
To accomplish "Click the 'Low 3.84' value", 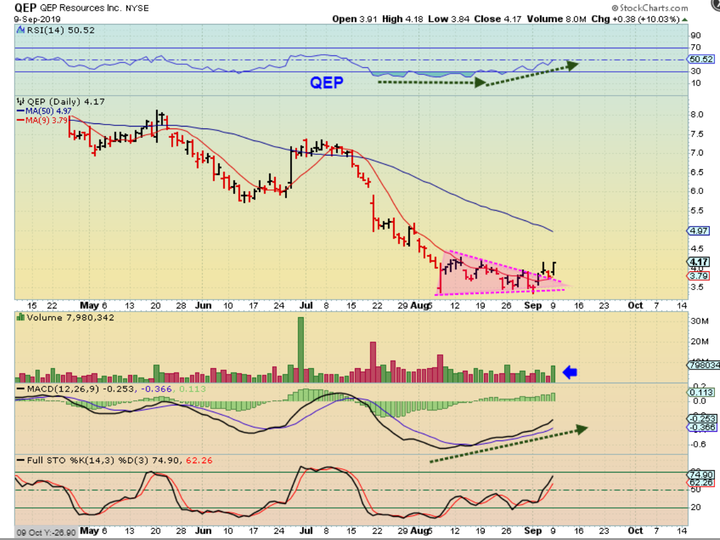I will tap(449, 20).
